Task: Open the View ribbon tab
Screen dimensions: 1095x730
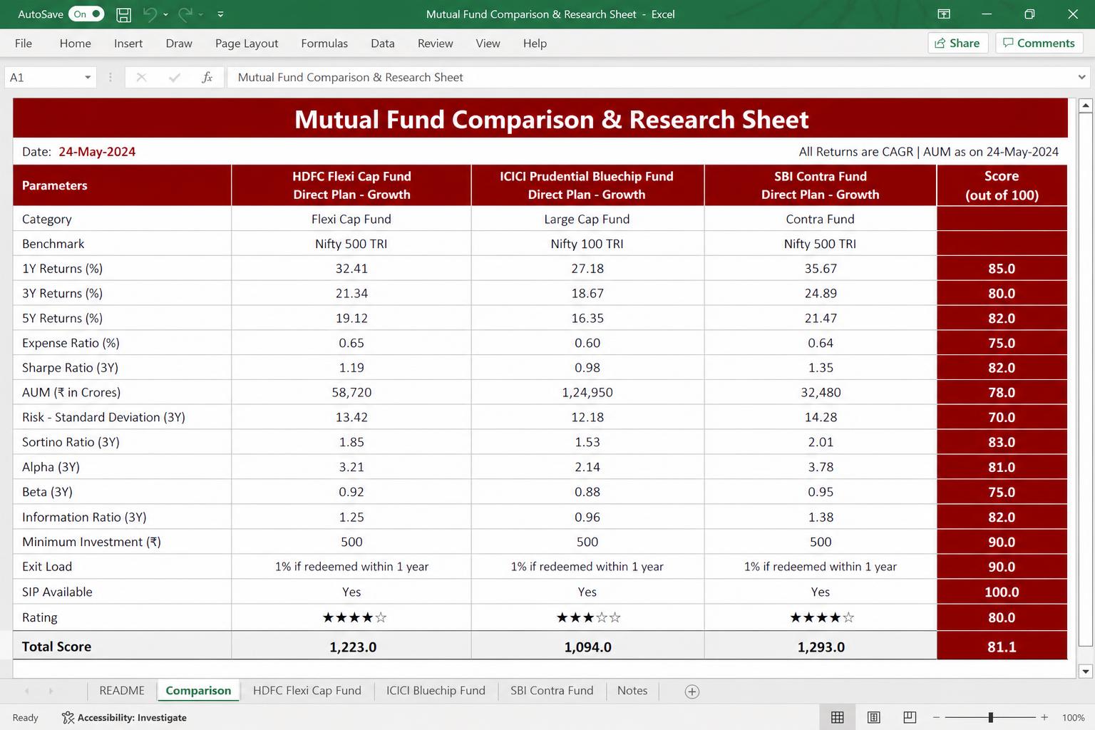Action: pos(488,43)
